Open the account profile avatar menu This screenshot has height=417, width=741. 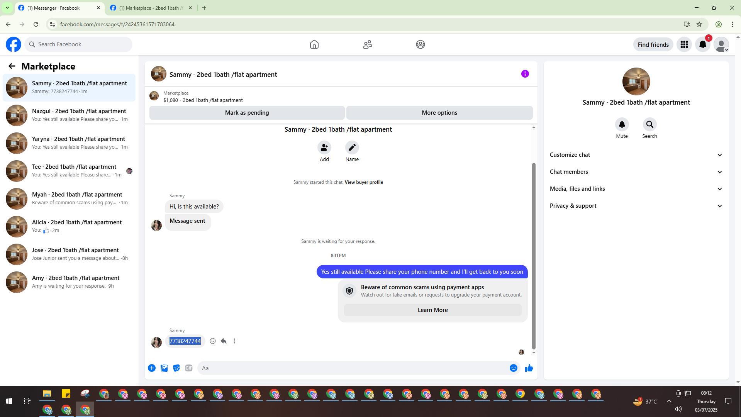pyautogui.click(x=721, y=44)
